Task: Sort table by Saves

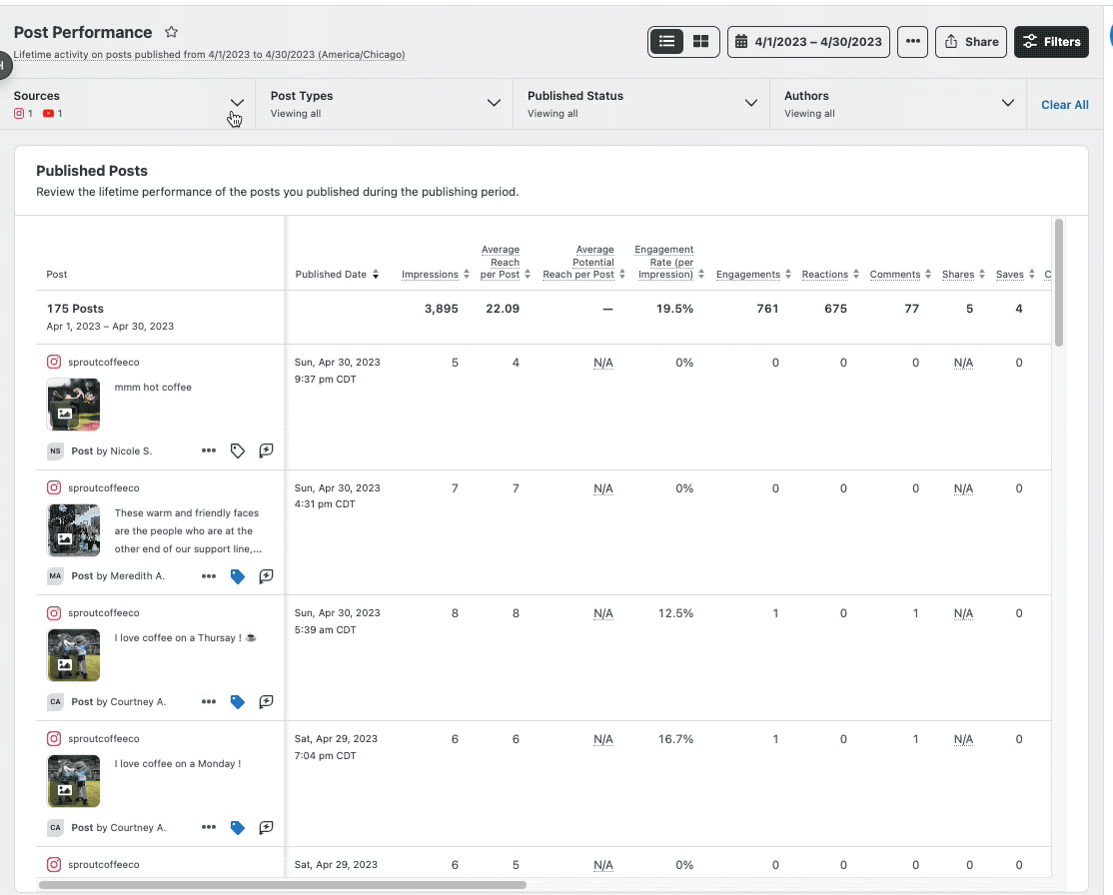Action: click(1031, 275)
